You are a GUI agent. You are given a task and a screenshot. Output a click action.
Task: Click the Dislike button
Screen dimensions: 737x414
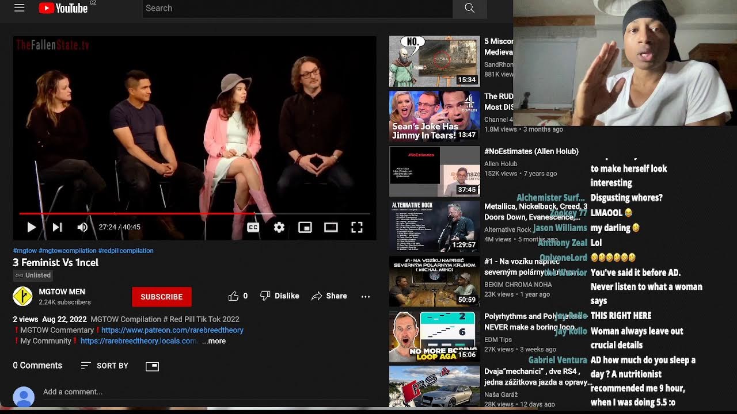280,296
